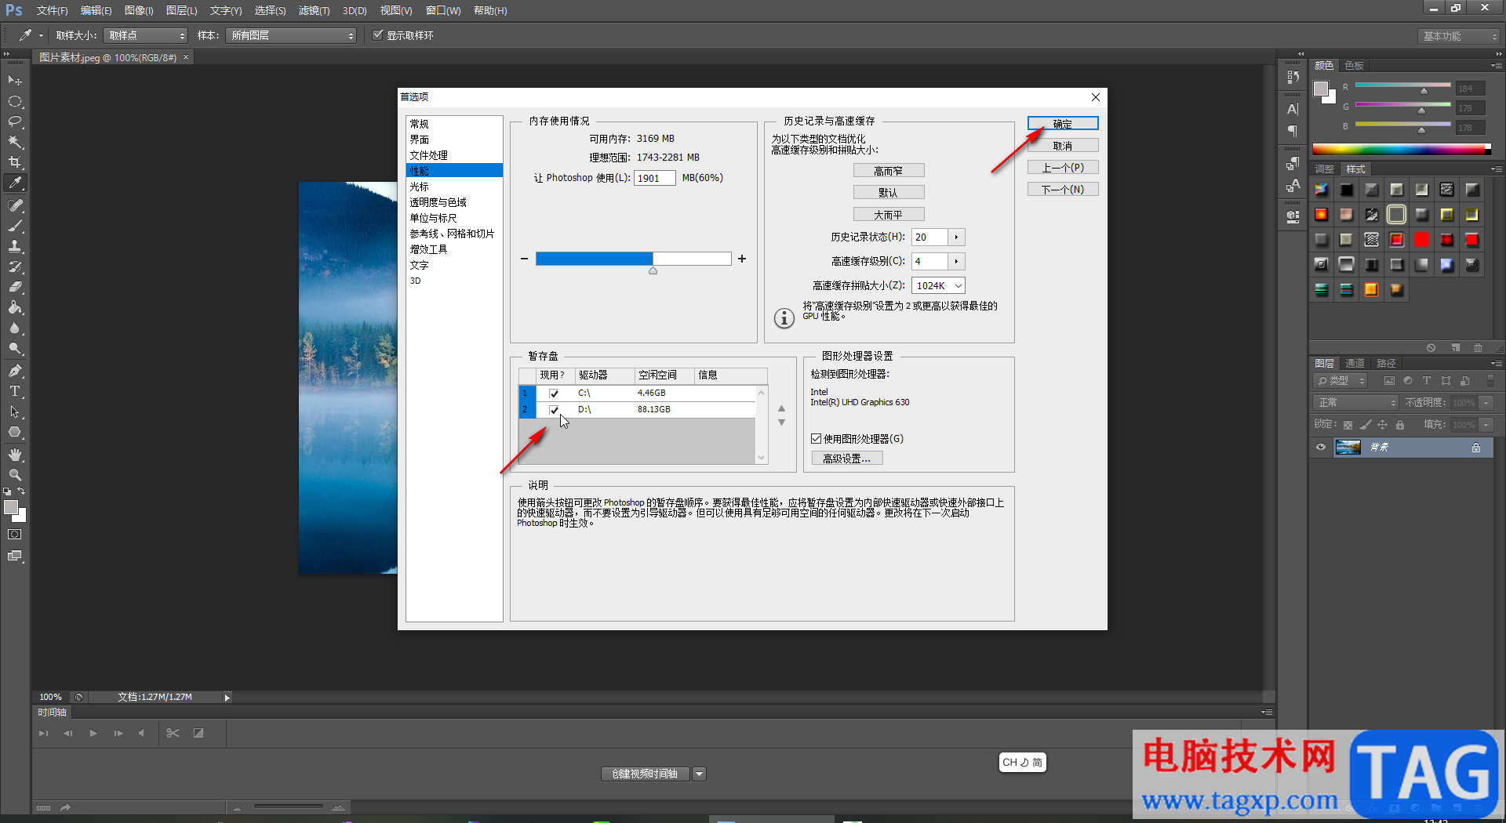Toggle Quick Mask mode icon
Image resolution: width=1506 pixels, height=823 pixels.
[x=15, y=535]
